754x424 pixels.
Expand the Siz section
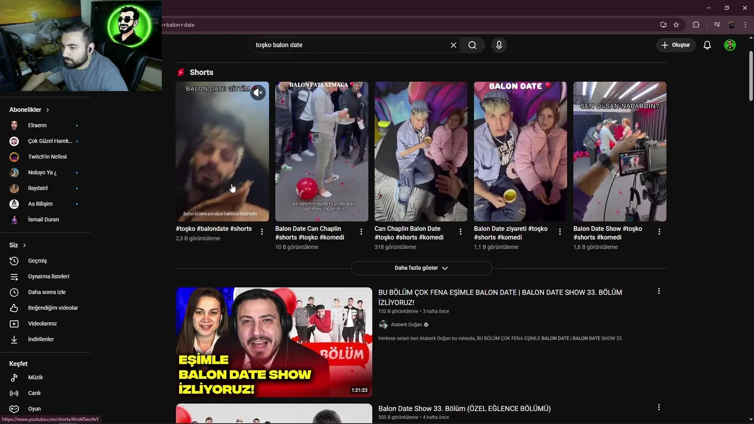click(18, 245)
